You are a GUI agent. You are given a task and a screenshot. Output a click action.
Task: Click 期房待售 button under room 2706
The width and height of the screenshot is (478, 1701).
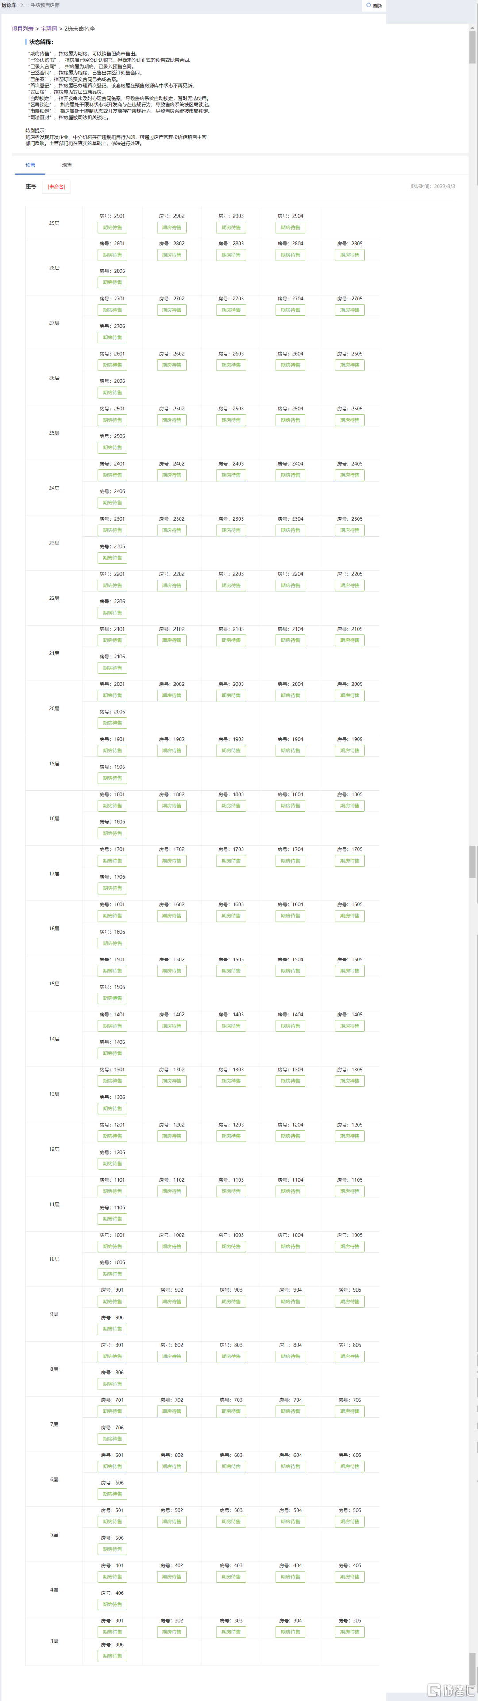tap(112, 338)
